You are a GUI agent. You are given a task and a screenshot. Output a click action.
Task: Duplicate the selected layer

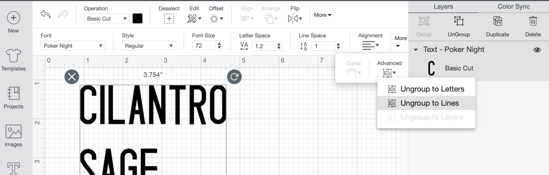tap(498, 21)
